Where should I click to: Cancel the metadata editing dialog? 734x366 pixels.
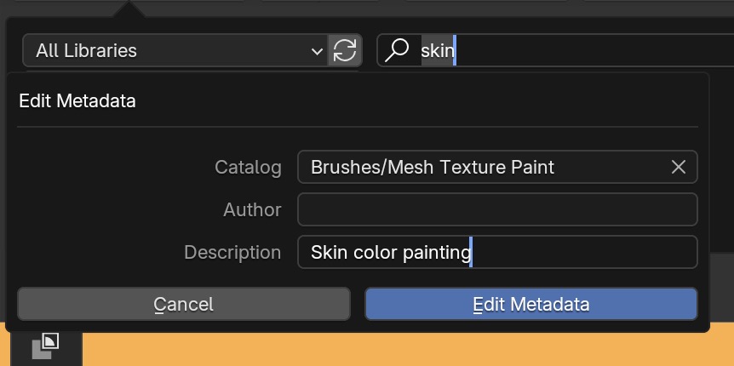pos(184,304)
